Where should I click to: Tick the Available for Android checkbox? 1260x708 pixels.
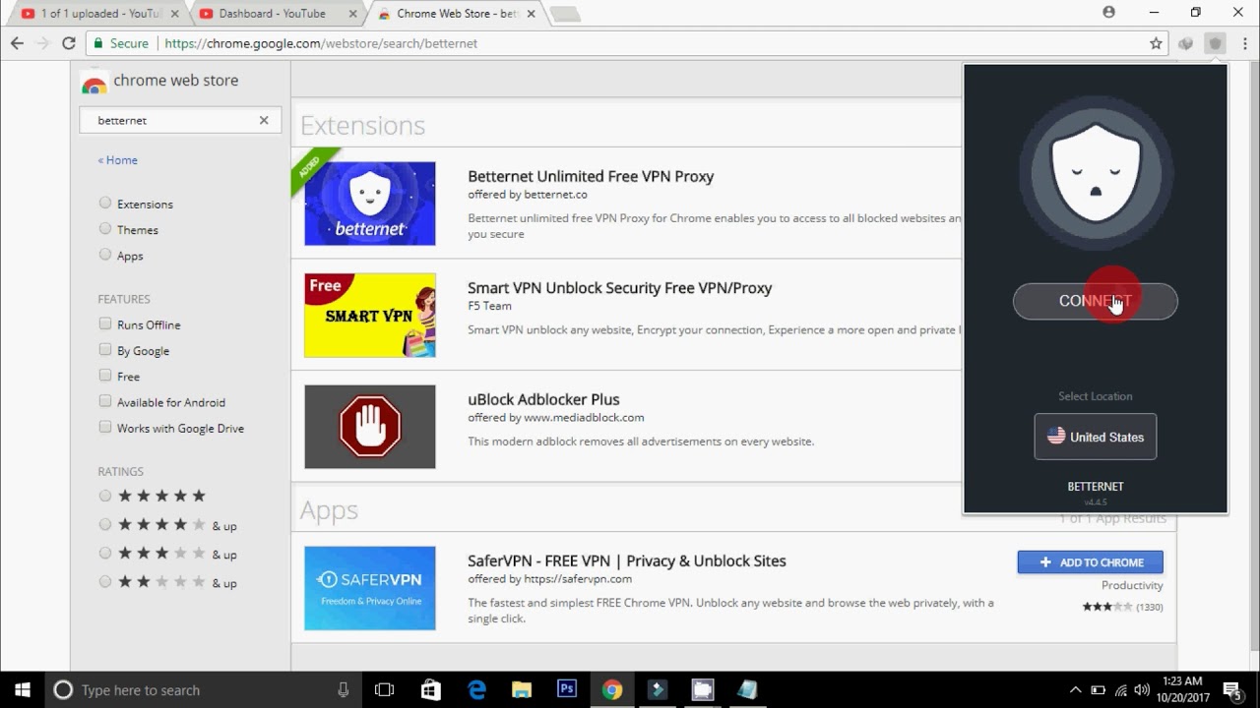(105, 401)
